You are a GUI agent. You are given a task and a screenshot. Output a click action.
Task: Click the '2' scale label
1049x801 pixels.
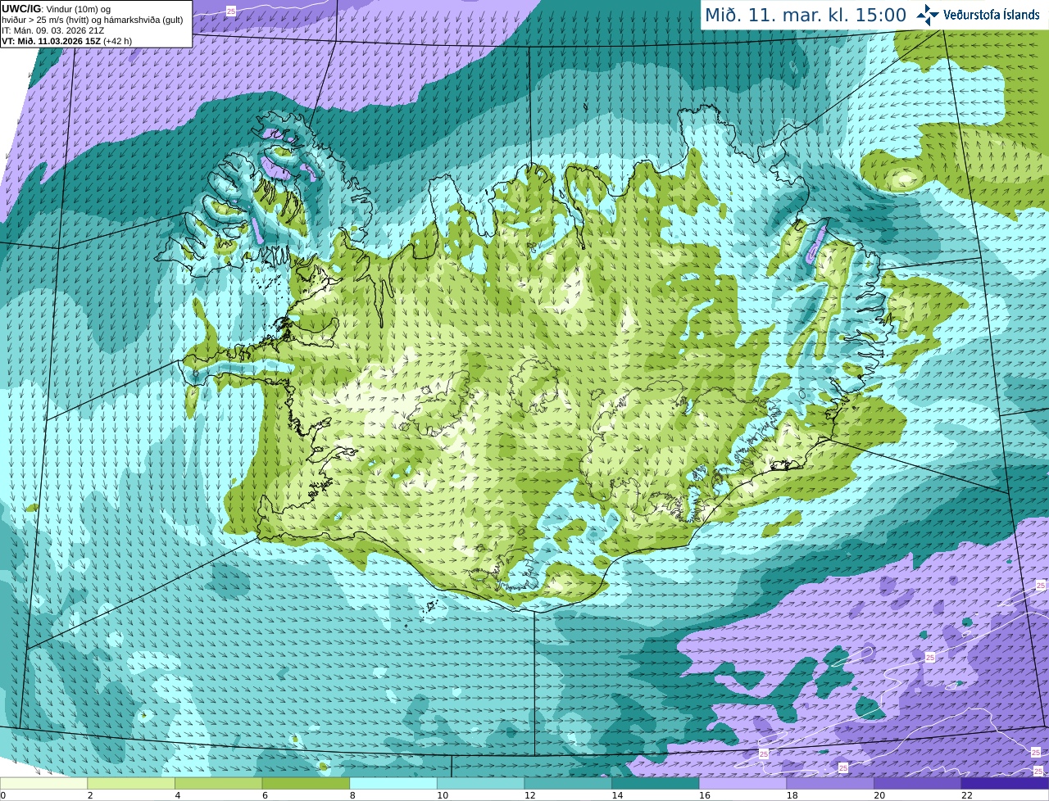pyautogui.click(x=90, y=795)
